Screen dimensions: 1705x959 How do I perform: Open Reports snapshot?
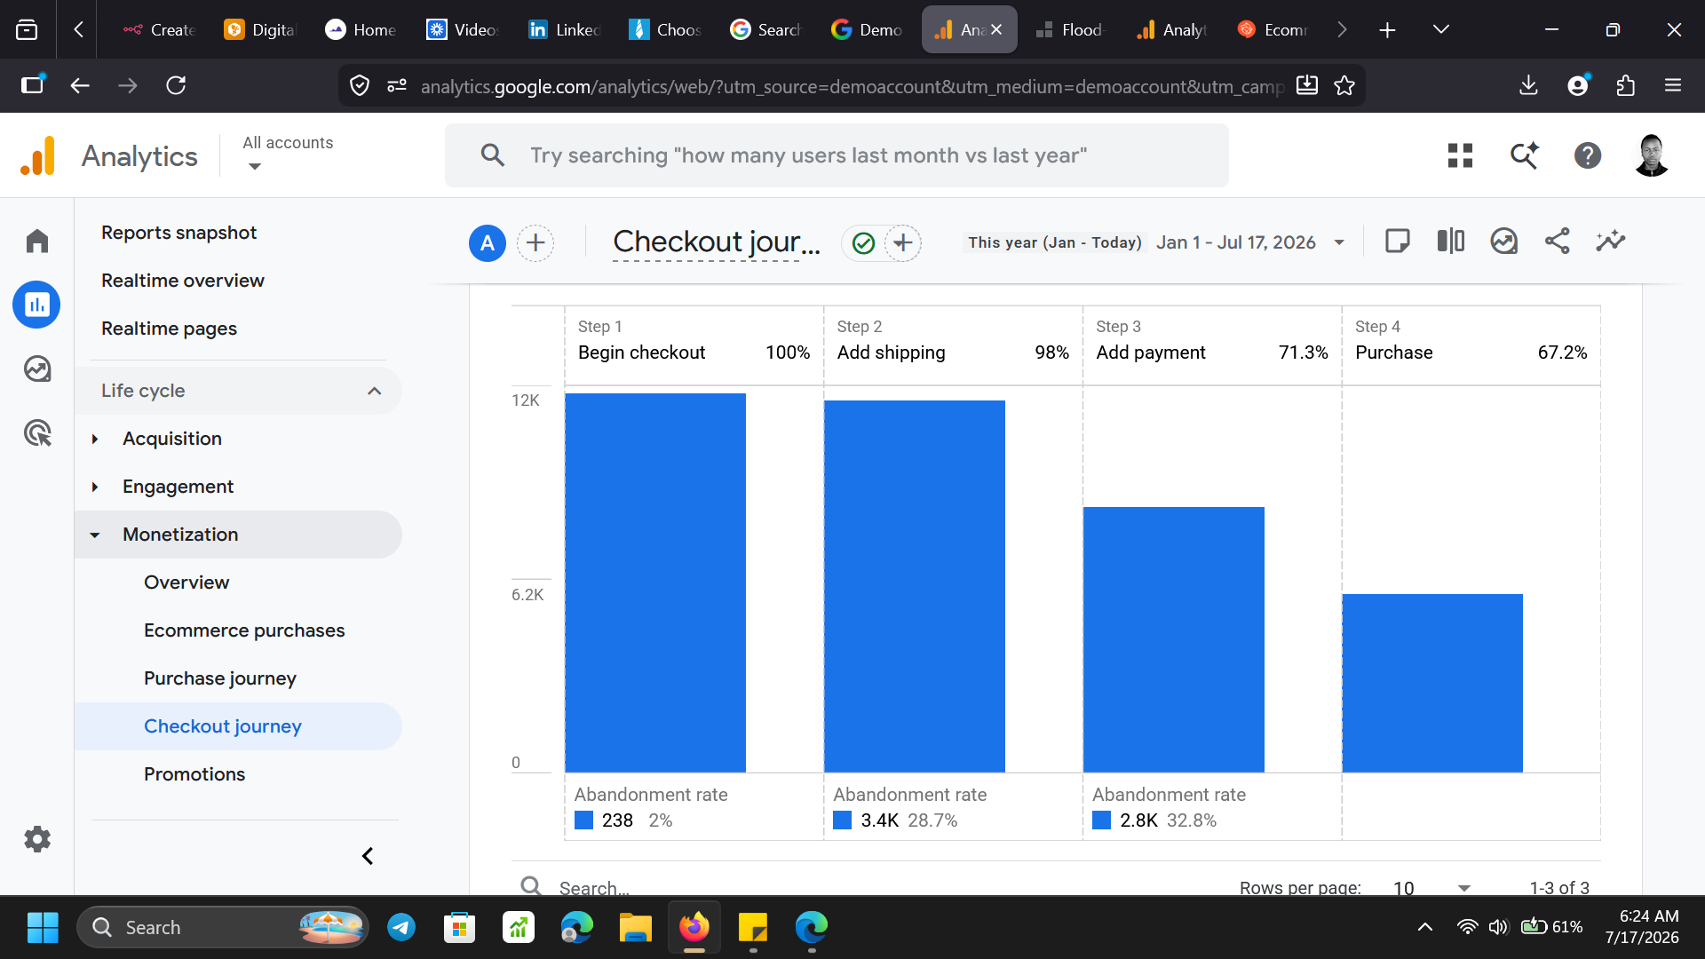[x=178, y=233]
